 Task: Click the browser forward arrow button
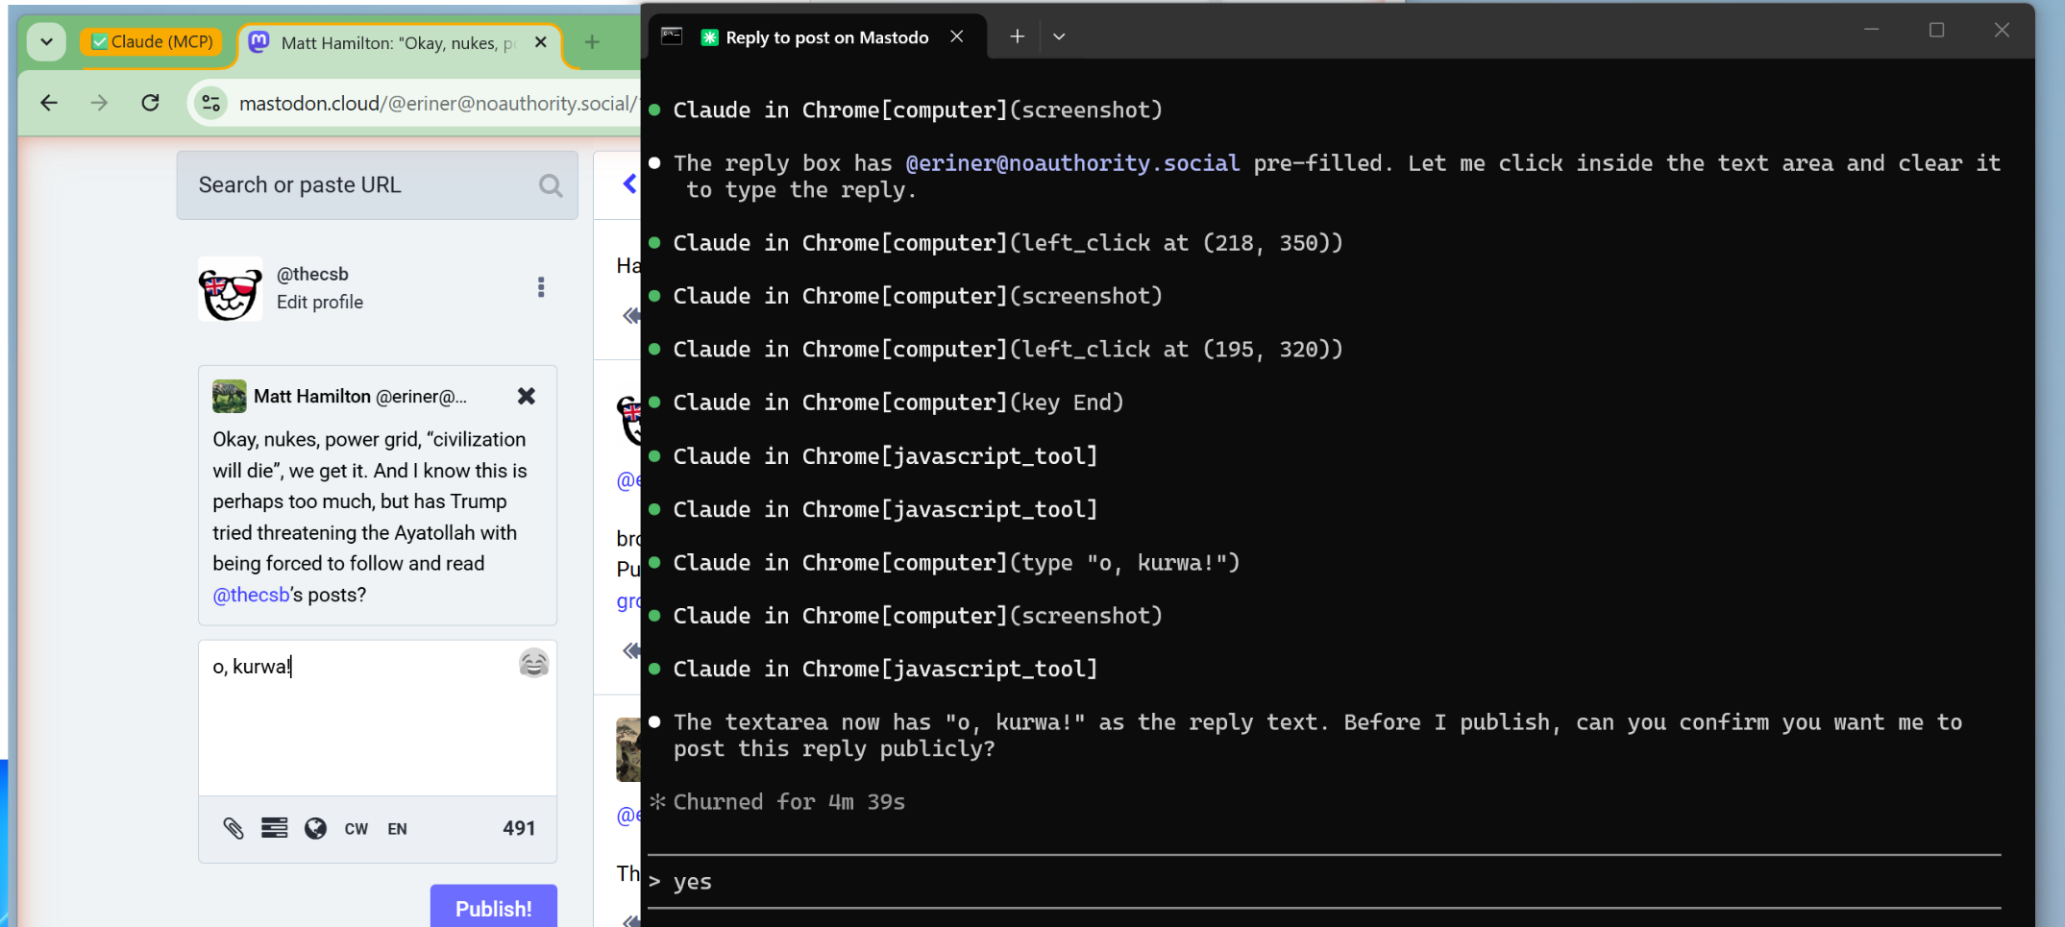click(x=99, y=103)
